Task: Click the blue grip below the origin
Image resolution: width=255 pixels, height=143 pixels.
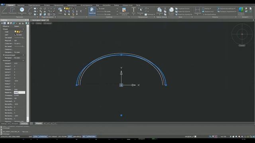Action: pos(121,115)
